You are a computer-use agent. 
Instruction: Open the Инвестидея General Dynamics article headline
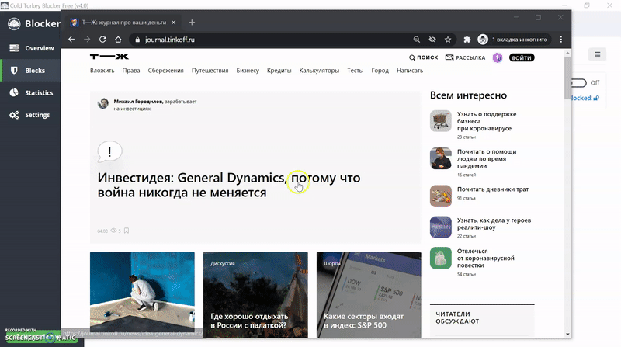(229, 185)
